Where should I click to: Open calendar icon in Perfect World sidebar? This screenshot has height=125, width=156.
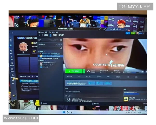13,81
